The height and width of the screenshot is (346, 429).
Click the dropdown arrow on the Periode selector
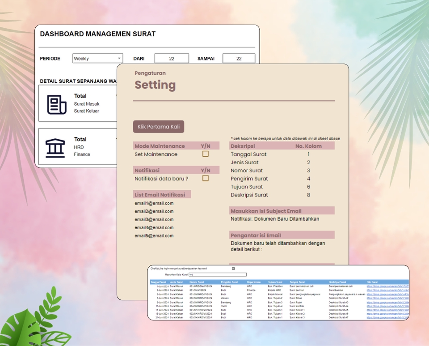pyautogui.click(x=119, y=58)
